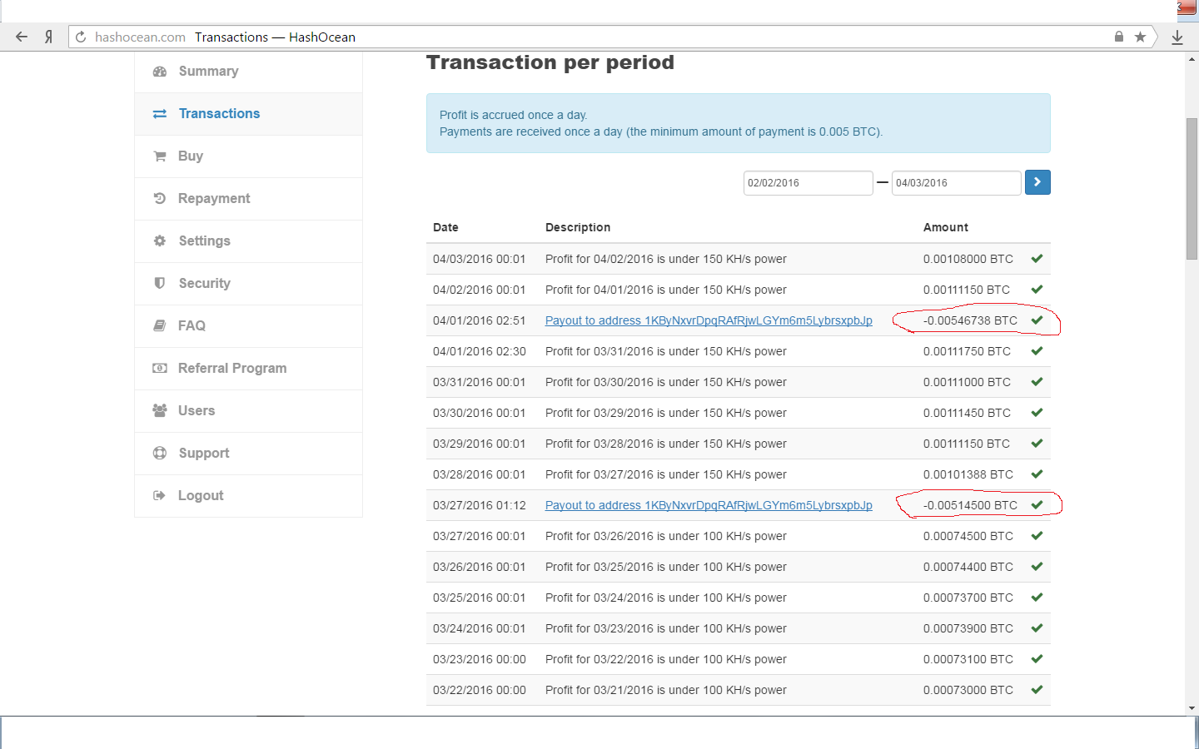This screenshot has width=1199, height=749.
Task: Open the Summary menu item
Action: point(208,72)
